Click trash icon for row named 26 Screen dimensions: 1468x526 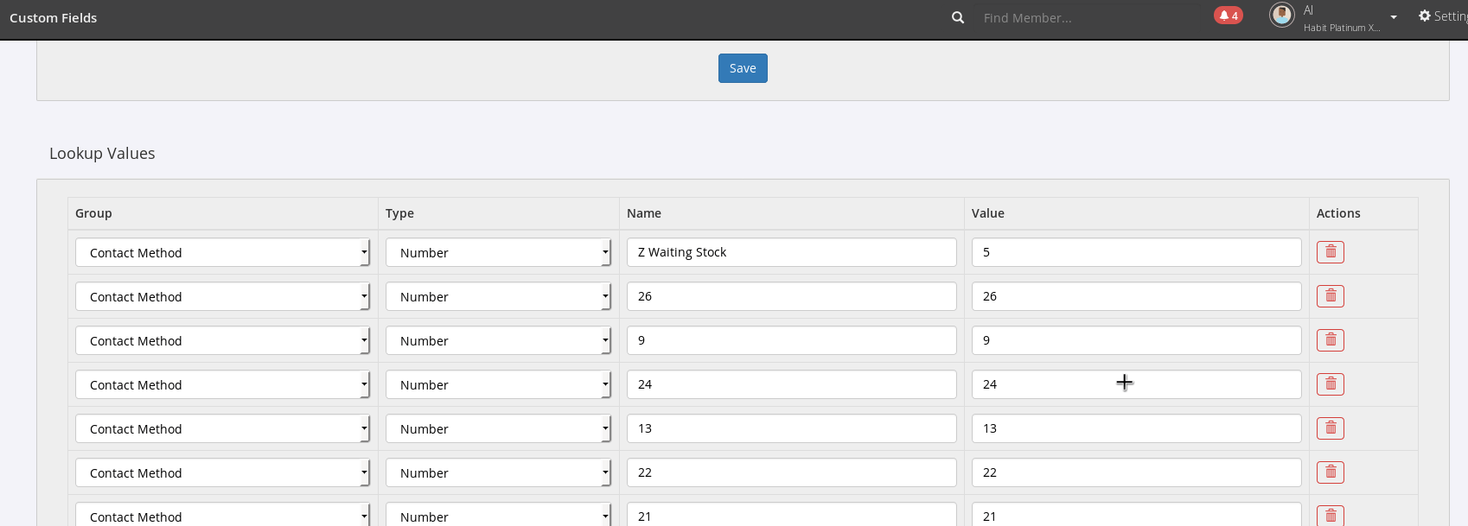click(1331, 296)
